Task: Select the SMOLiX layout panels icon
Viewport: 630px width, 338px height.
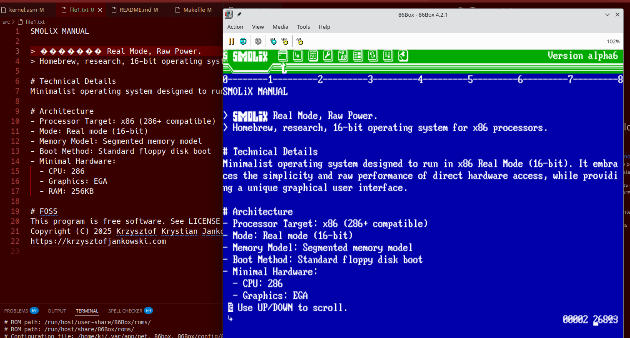Action: pyautogui.click(x=358, y=55)
